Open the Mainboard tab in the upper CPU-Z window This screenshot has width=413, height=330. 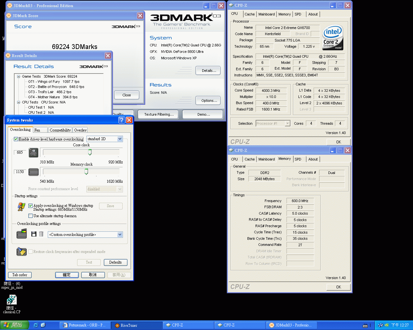267,14
